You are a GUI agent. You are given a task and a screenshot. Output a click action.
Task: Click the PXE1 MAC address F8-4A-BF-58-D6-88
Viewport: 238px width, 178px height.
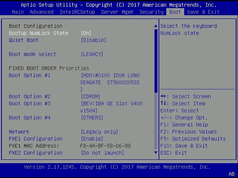click(105, 146)
